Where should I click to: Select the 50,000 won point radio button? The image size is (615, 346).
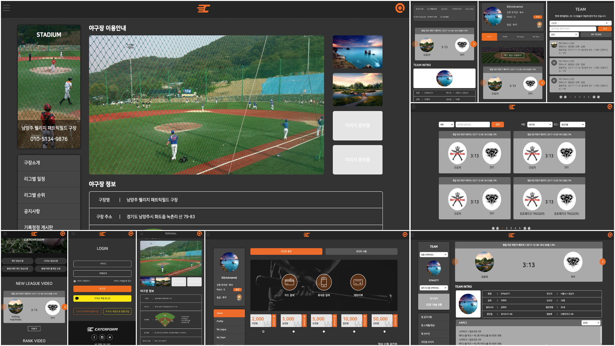coord(384,332)
